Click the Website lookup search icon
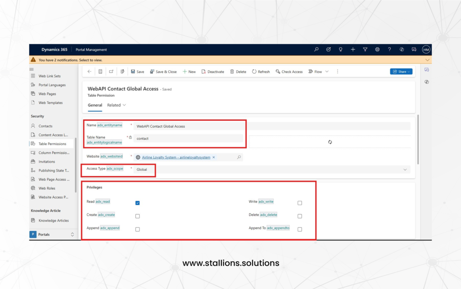The height and width of the screenshot is (289, 461). [x=239, y=157]
